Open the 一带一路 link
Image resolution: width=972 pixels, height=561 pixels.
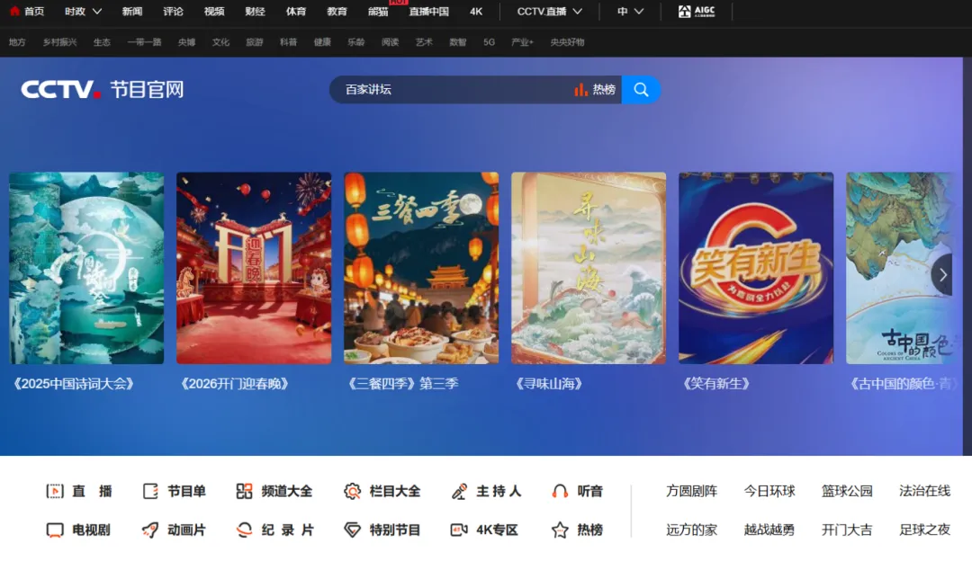click(144, 42)
